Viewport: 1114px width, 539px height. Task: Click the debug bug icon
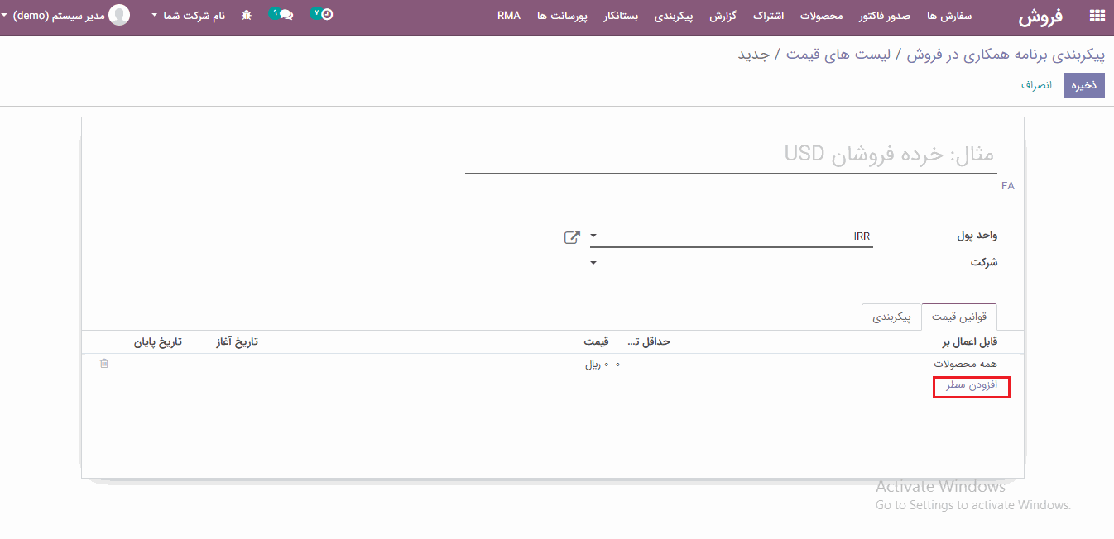pyautogui.click(x=247, y=16)
